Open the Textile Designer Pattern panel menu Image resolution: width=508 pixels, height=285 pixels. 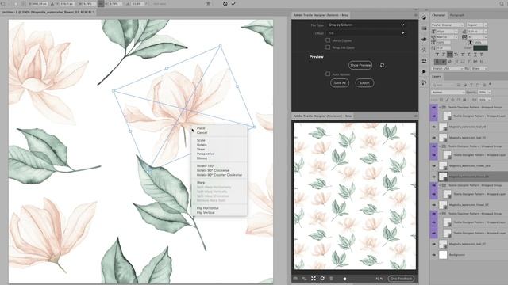tap(416, 15)
